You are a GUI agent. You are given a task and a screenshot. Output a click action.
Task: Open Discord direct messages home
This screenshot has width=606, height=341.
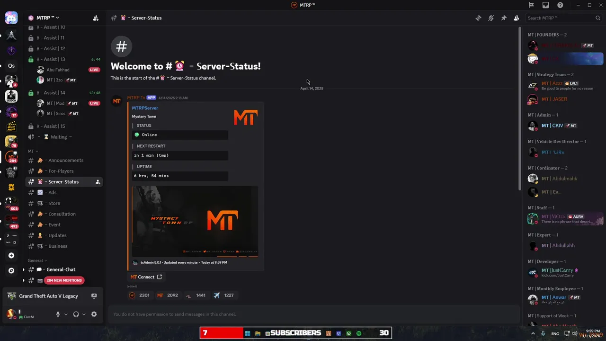pyautogui.click(x=11, y=18)
